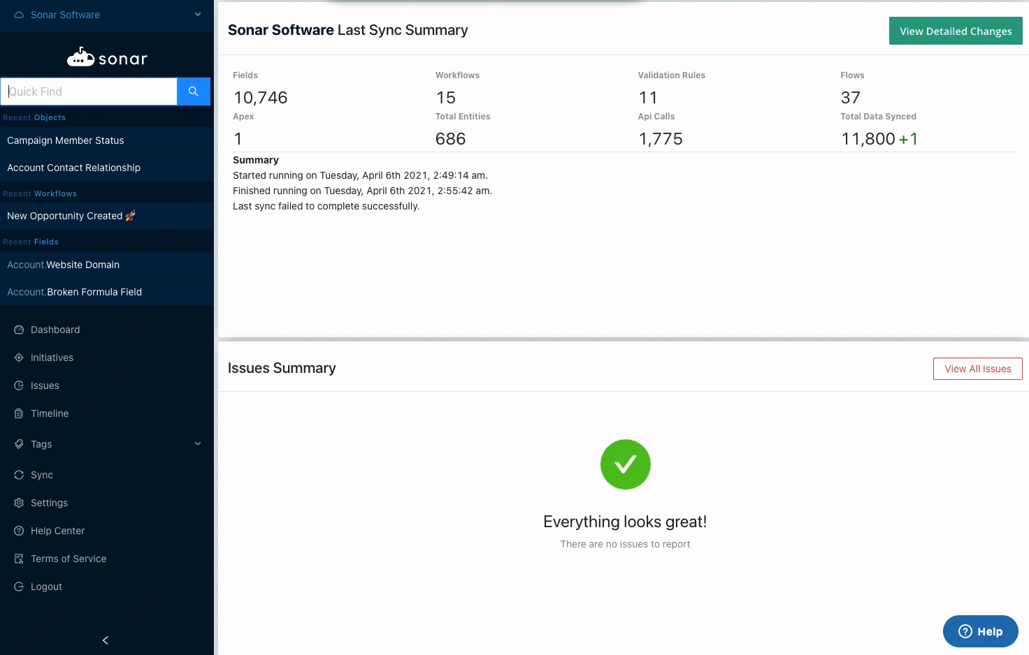The width and height of the screenshot is (1029, 655).
Task: Open Account Contact Relationship recent object
Action: pyautogui.click(x=107, y=168)
